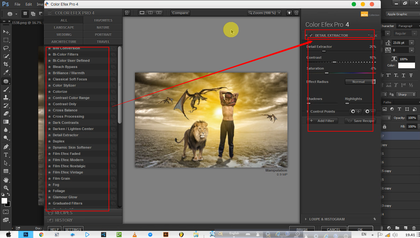
Task: Click the filter list scrollbar
Action: pyautogui.click(x=120, y=85)
